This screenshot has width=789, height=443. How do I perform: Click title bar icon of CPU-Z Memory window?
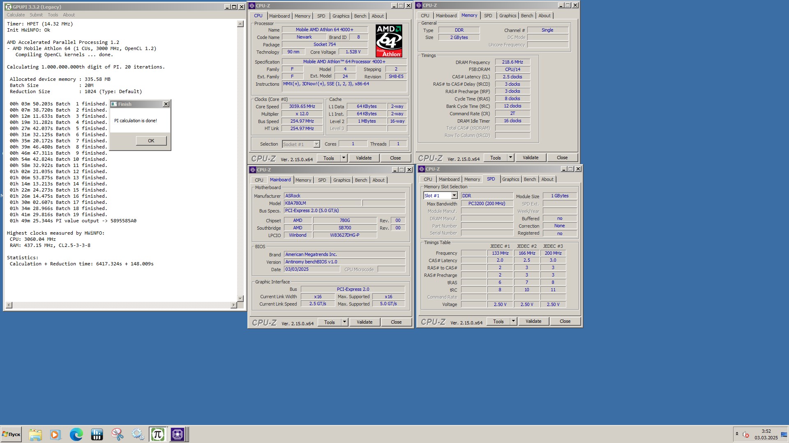pos(419,5)
